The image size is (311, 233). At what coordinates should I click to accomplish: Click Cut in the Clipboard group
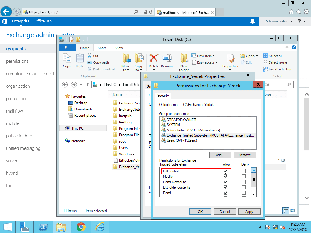93,56
